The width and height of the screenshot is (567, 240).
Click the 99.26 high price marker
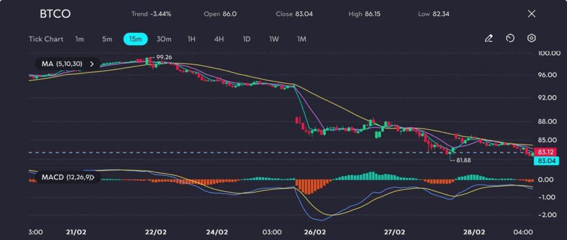coord(164,57)
